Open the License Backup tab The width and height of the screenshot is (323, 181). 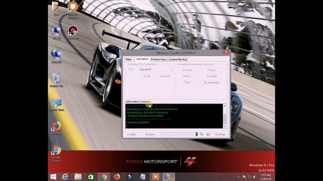click(x=178, y=59)
